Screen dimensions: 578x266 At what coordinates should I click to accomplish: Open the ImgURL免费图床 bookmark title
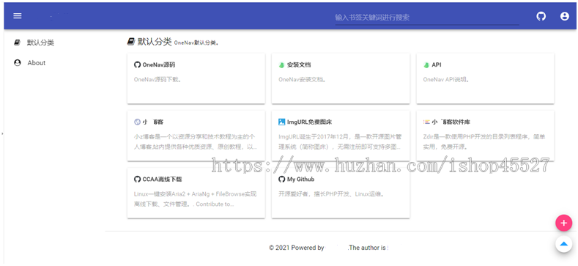(310, 122)
